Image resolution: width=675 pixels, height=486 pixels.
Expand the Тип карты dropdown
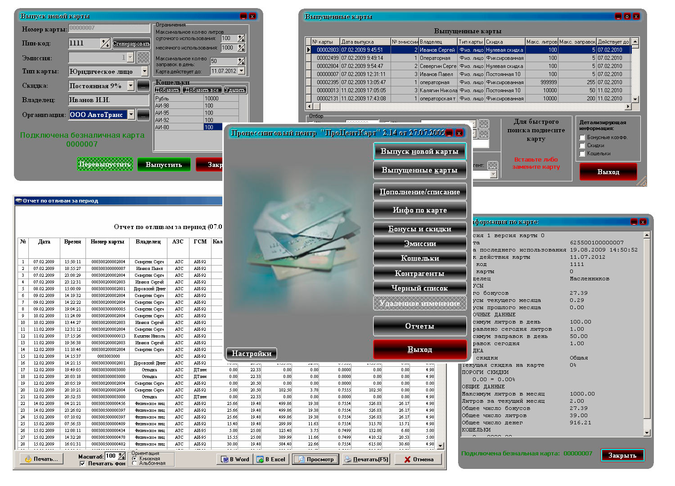click(144, 71)
